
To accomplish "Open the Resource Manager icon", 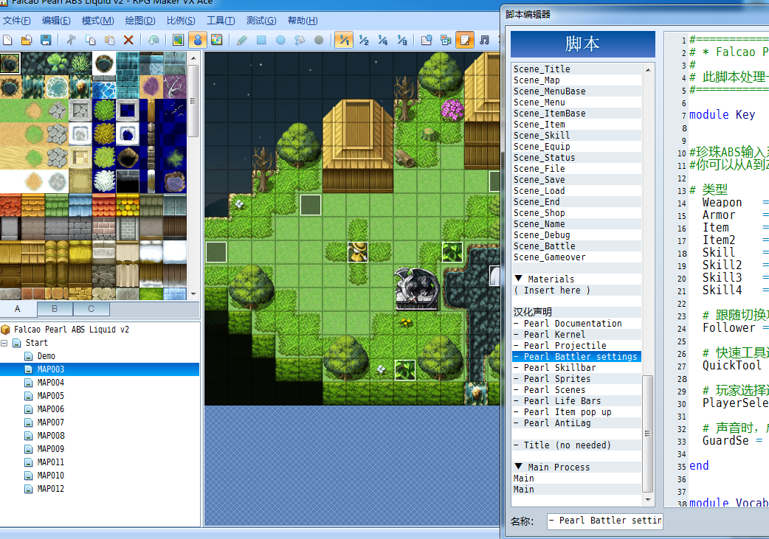I will pos(446,40).
